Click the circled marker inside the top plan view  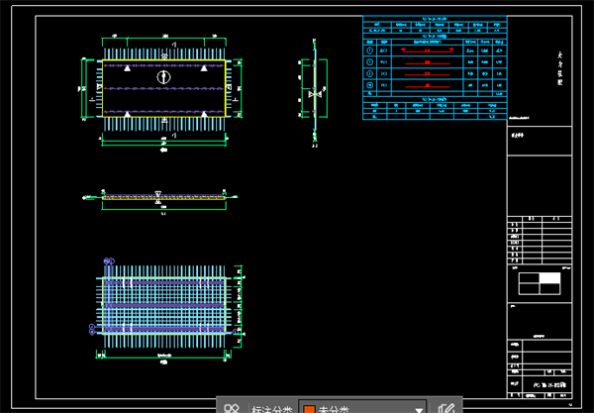163,77
